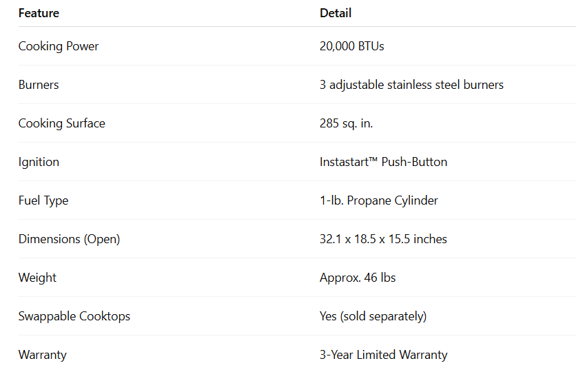Click the Approx. 46 lbs value

pyautogui.click(x=358, y=278)
